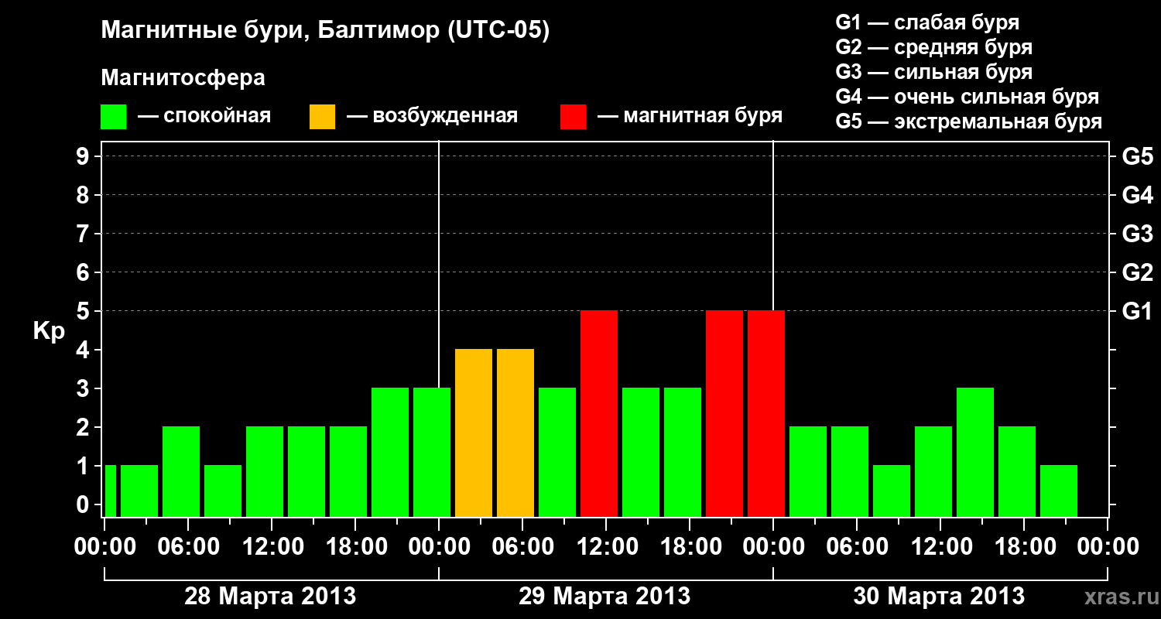This screenshot has height=619, width=1161.
Task: Click the date label 28 Марта 2013
Action: [270, 597]
